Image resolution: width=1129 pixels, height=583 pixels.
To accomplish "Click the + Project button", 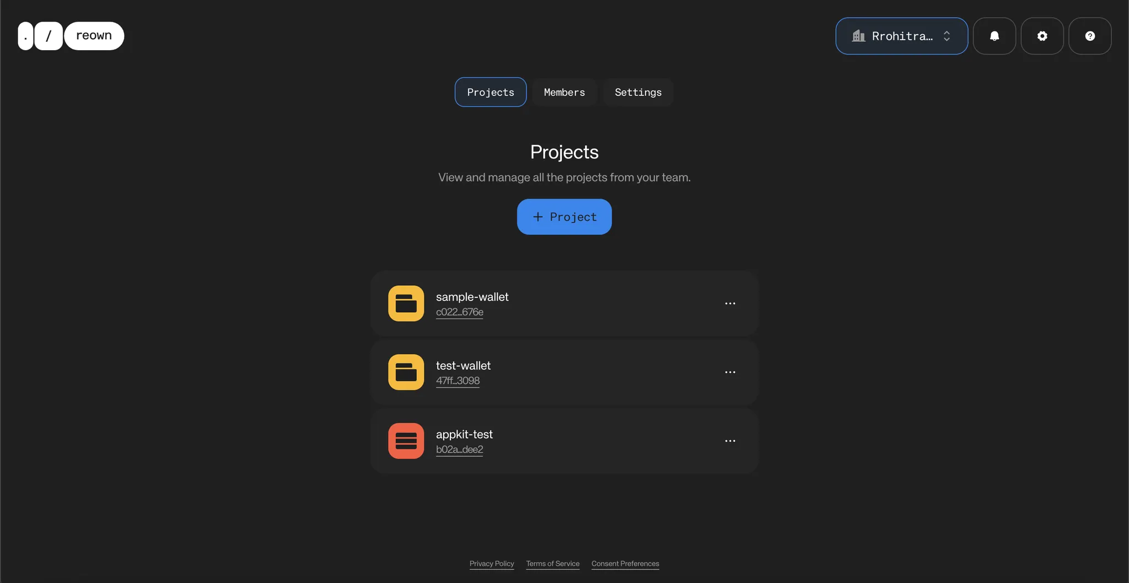I will (564, 217).
